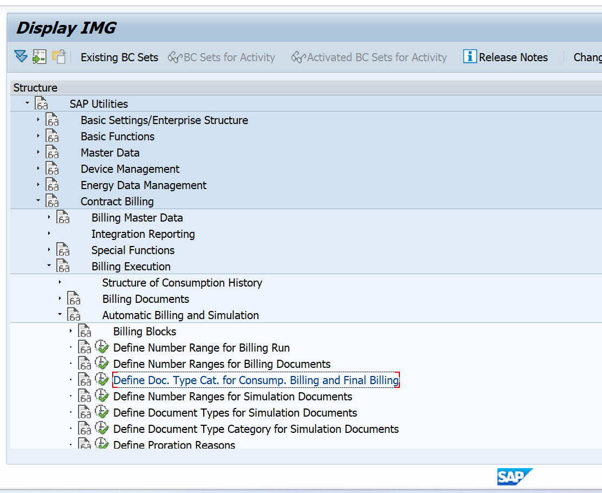
Task: Select Define Document Type Category for Simulation Documents
Action: [256, 429]
